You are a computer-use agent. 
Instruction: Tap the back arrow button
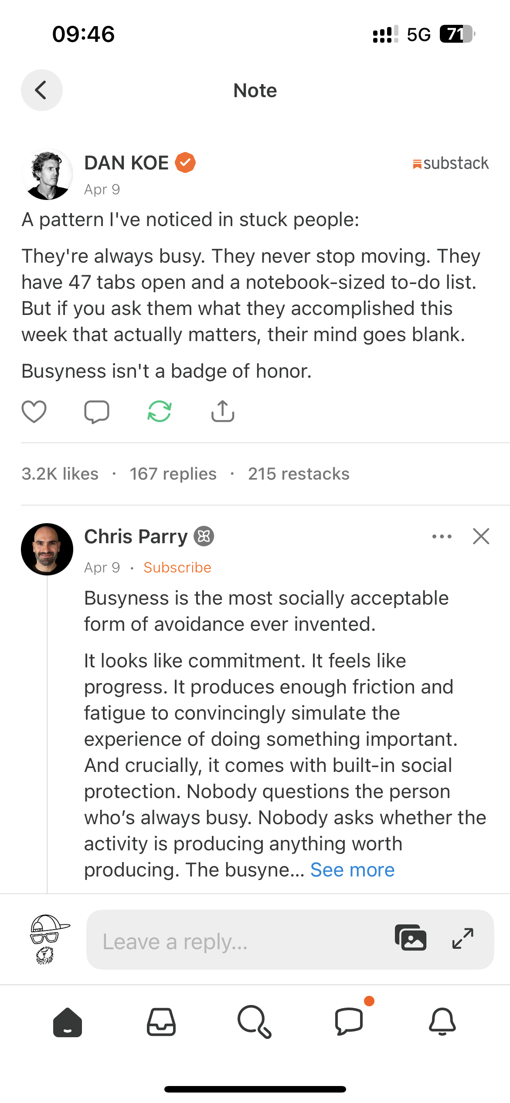click(41, 90)
